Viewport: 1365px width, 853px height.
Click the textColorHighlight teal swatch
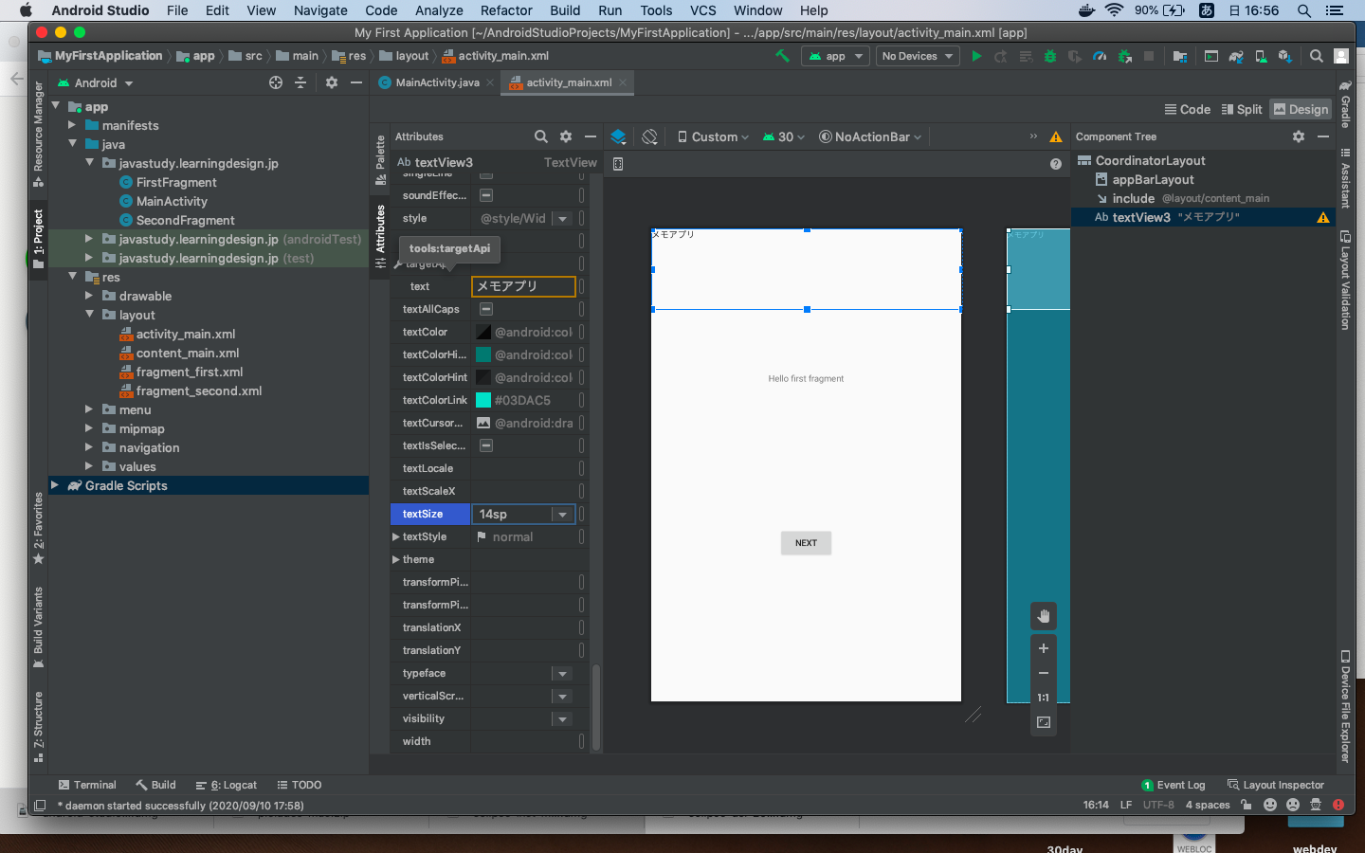click(483, 354)
